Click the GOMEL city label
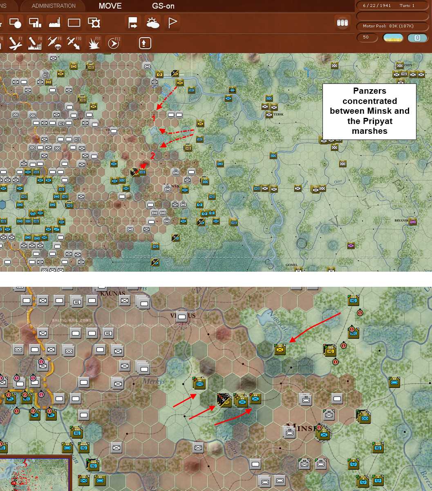This screenshot has height=491, width=432. click(x=291, y=265)
